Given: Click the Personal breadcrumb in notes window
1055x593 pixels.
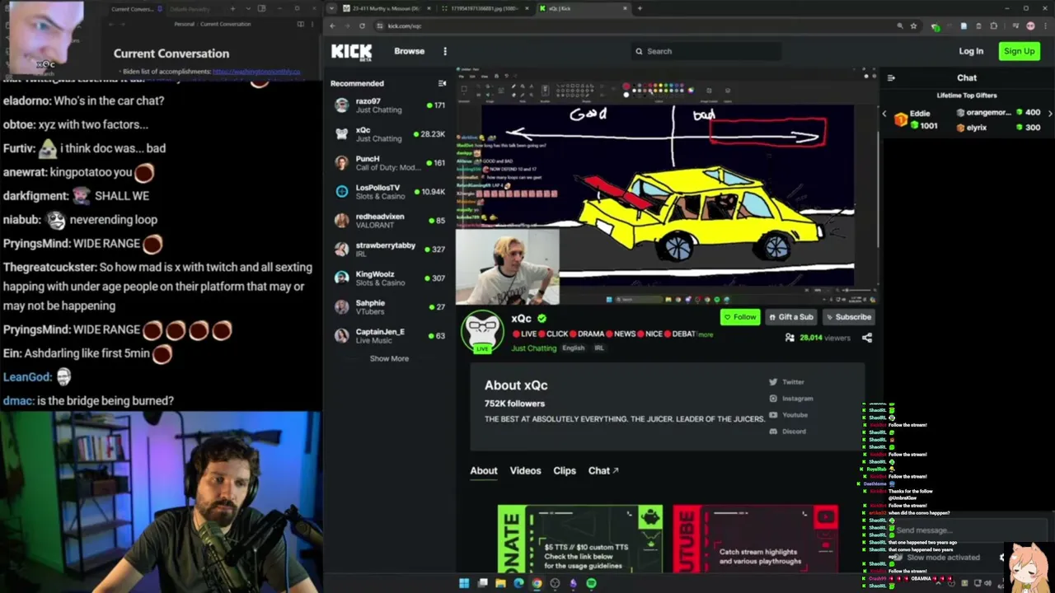Looking at the screenshot, I should (x=184, y=24).
